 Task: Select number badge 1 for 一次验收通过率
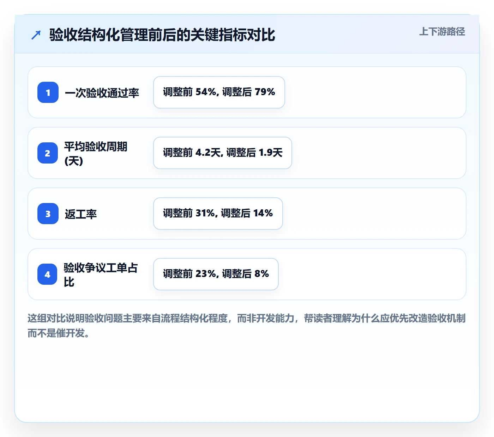pos(48,92)
